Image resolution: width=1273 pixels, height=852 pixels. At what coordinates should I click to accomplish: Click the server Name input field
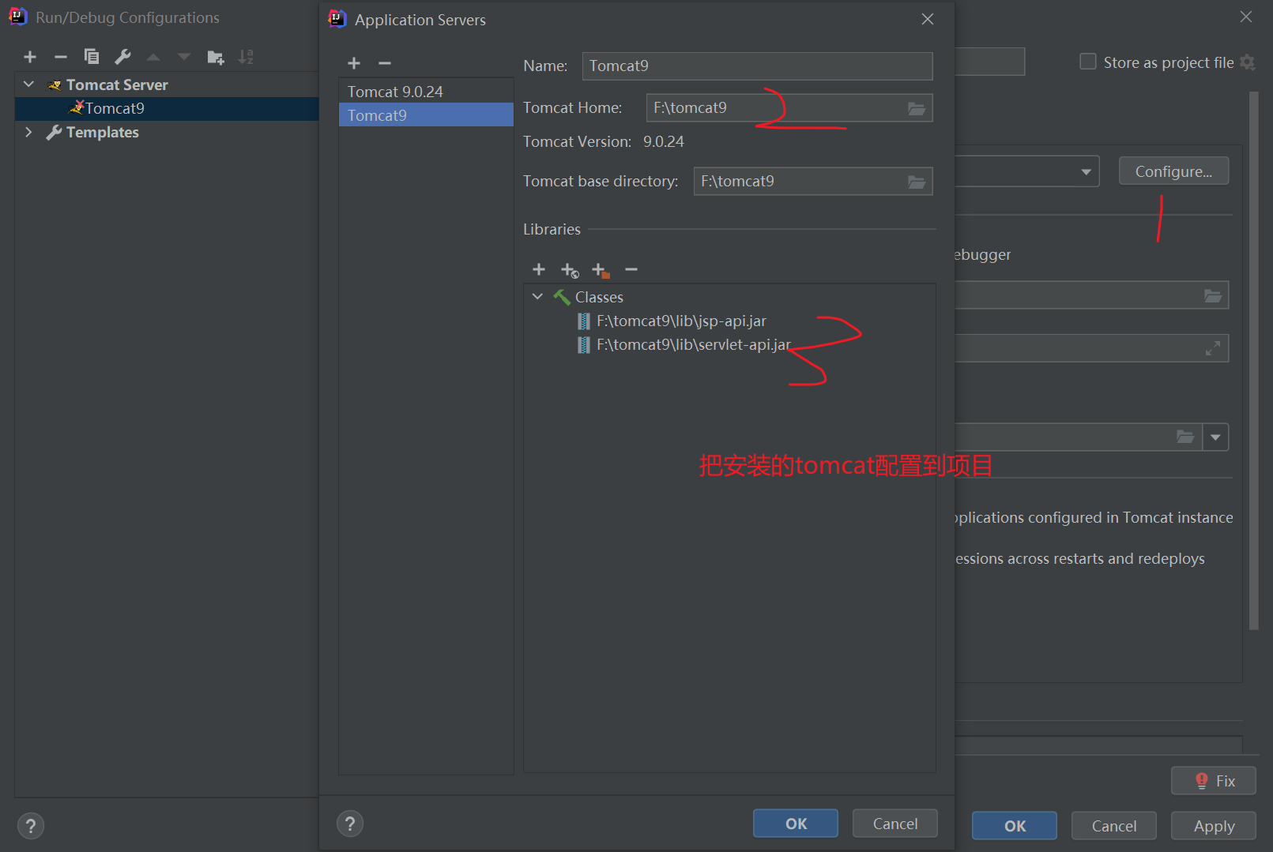pos(757,66)
